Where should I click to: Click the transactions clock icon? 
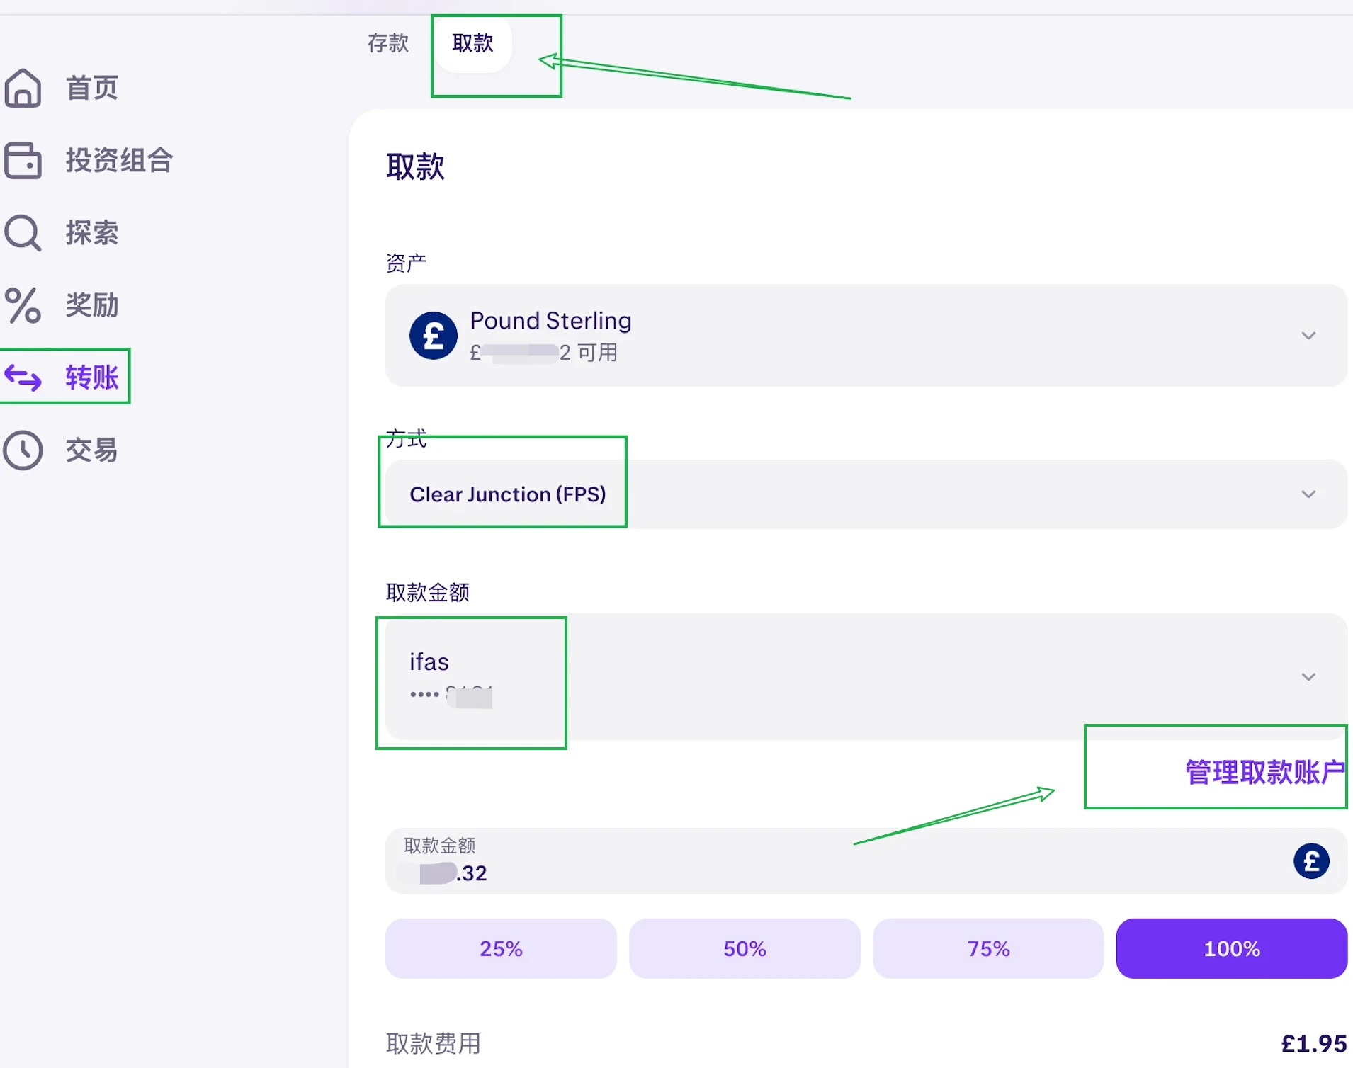(x=23, y=450)
